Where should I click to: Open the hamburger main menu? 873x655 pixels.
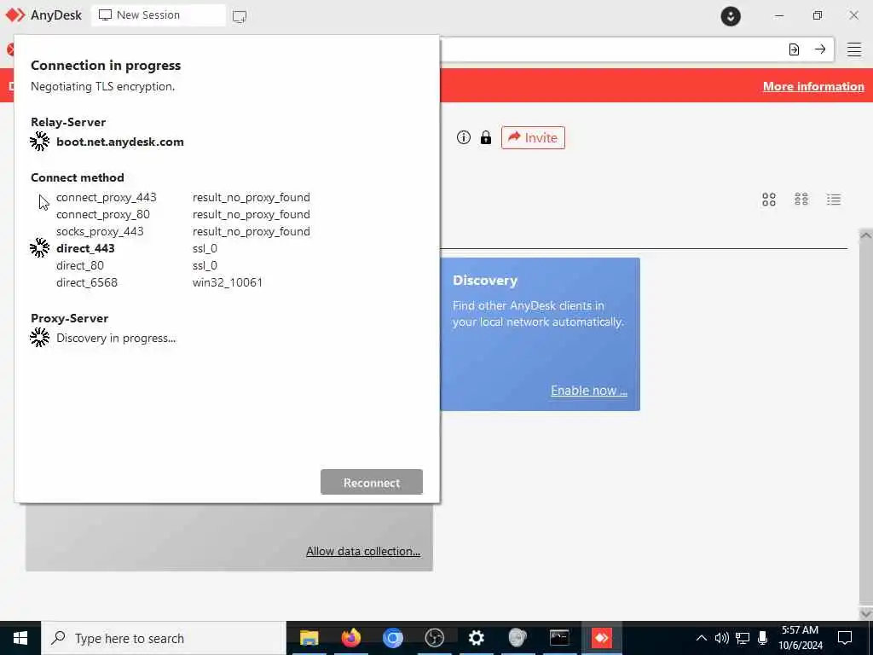tap(854, 49)
